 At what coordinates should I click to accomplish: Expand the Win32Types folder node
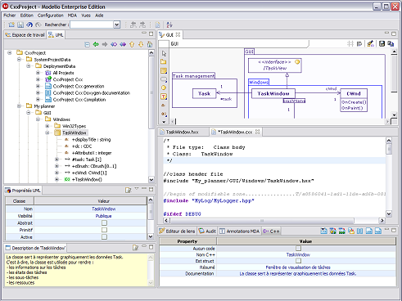(47, 126)
